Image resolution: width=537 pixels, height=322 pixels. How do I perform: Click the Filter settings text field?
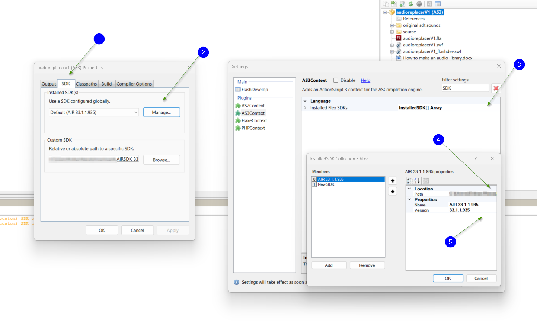coord(465,88)
